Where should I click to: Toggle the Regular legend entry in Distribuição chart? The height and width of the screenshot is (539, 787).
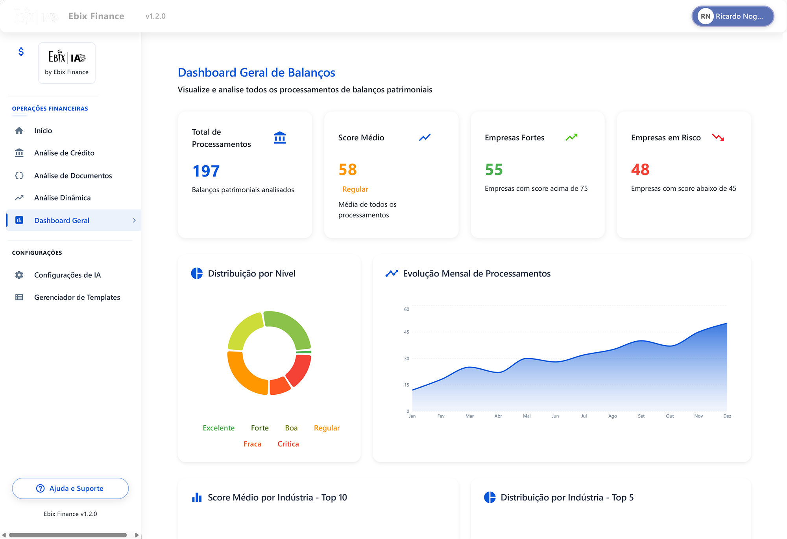click(327, 428)
